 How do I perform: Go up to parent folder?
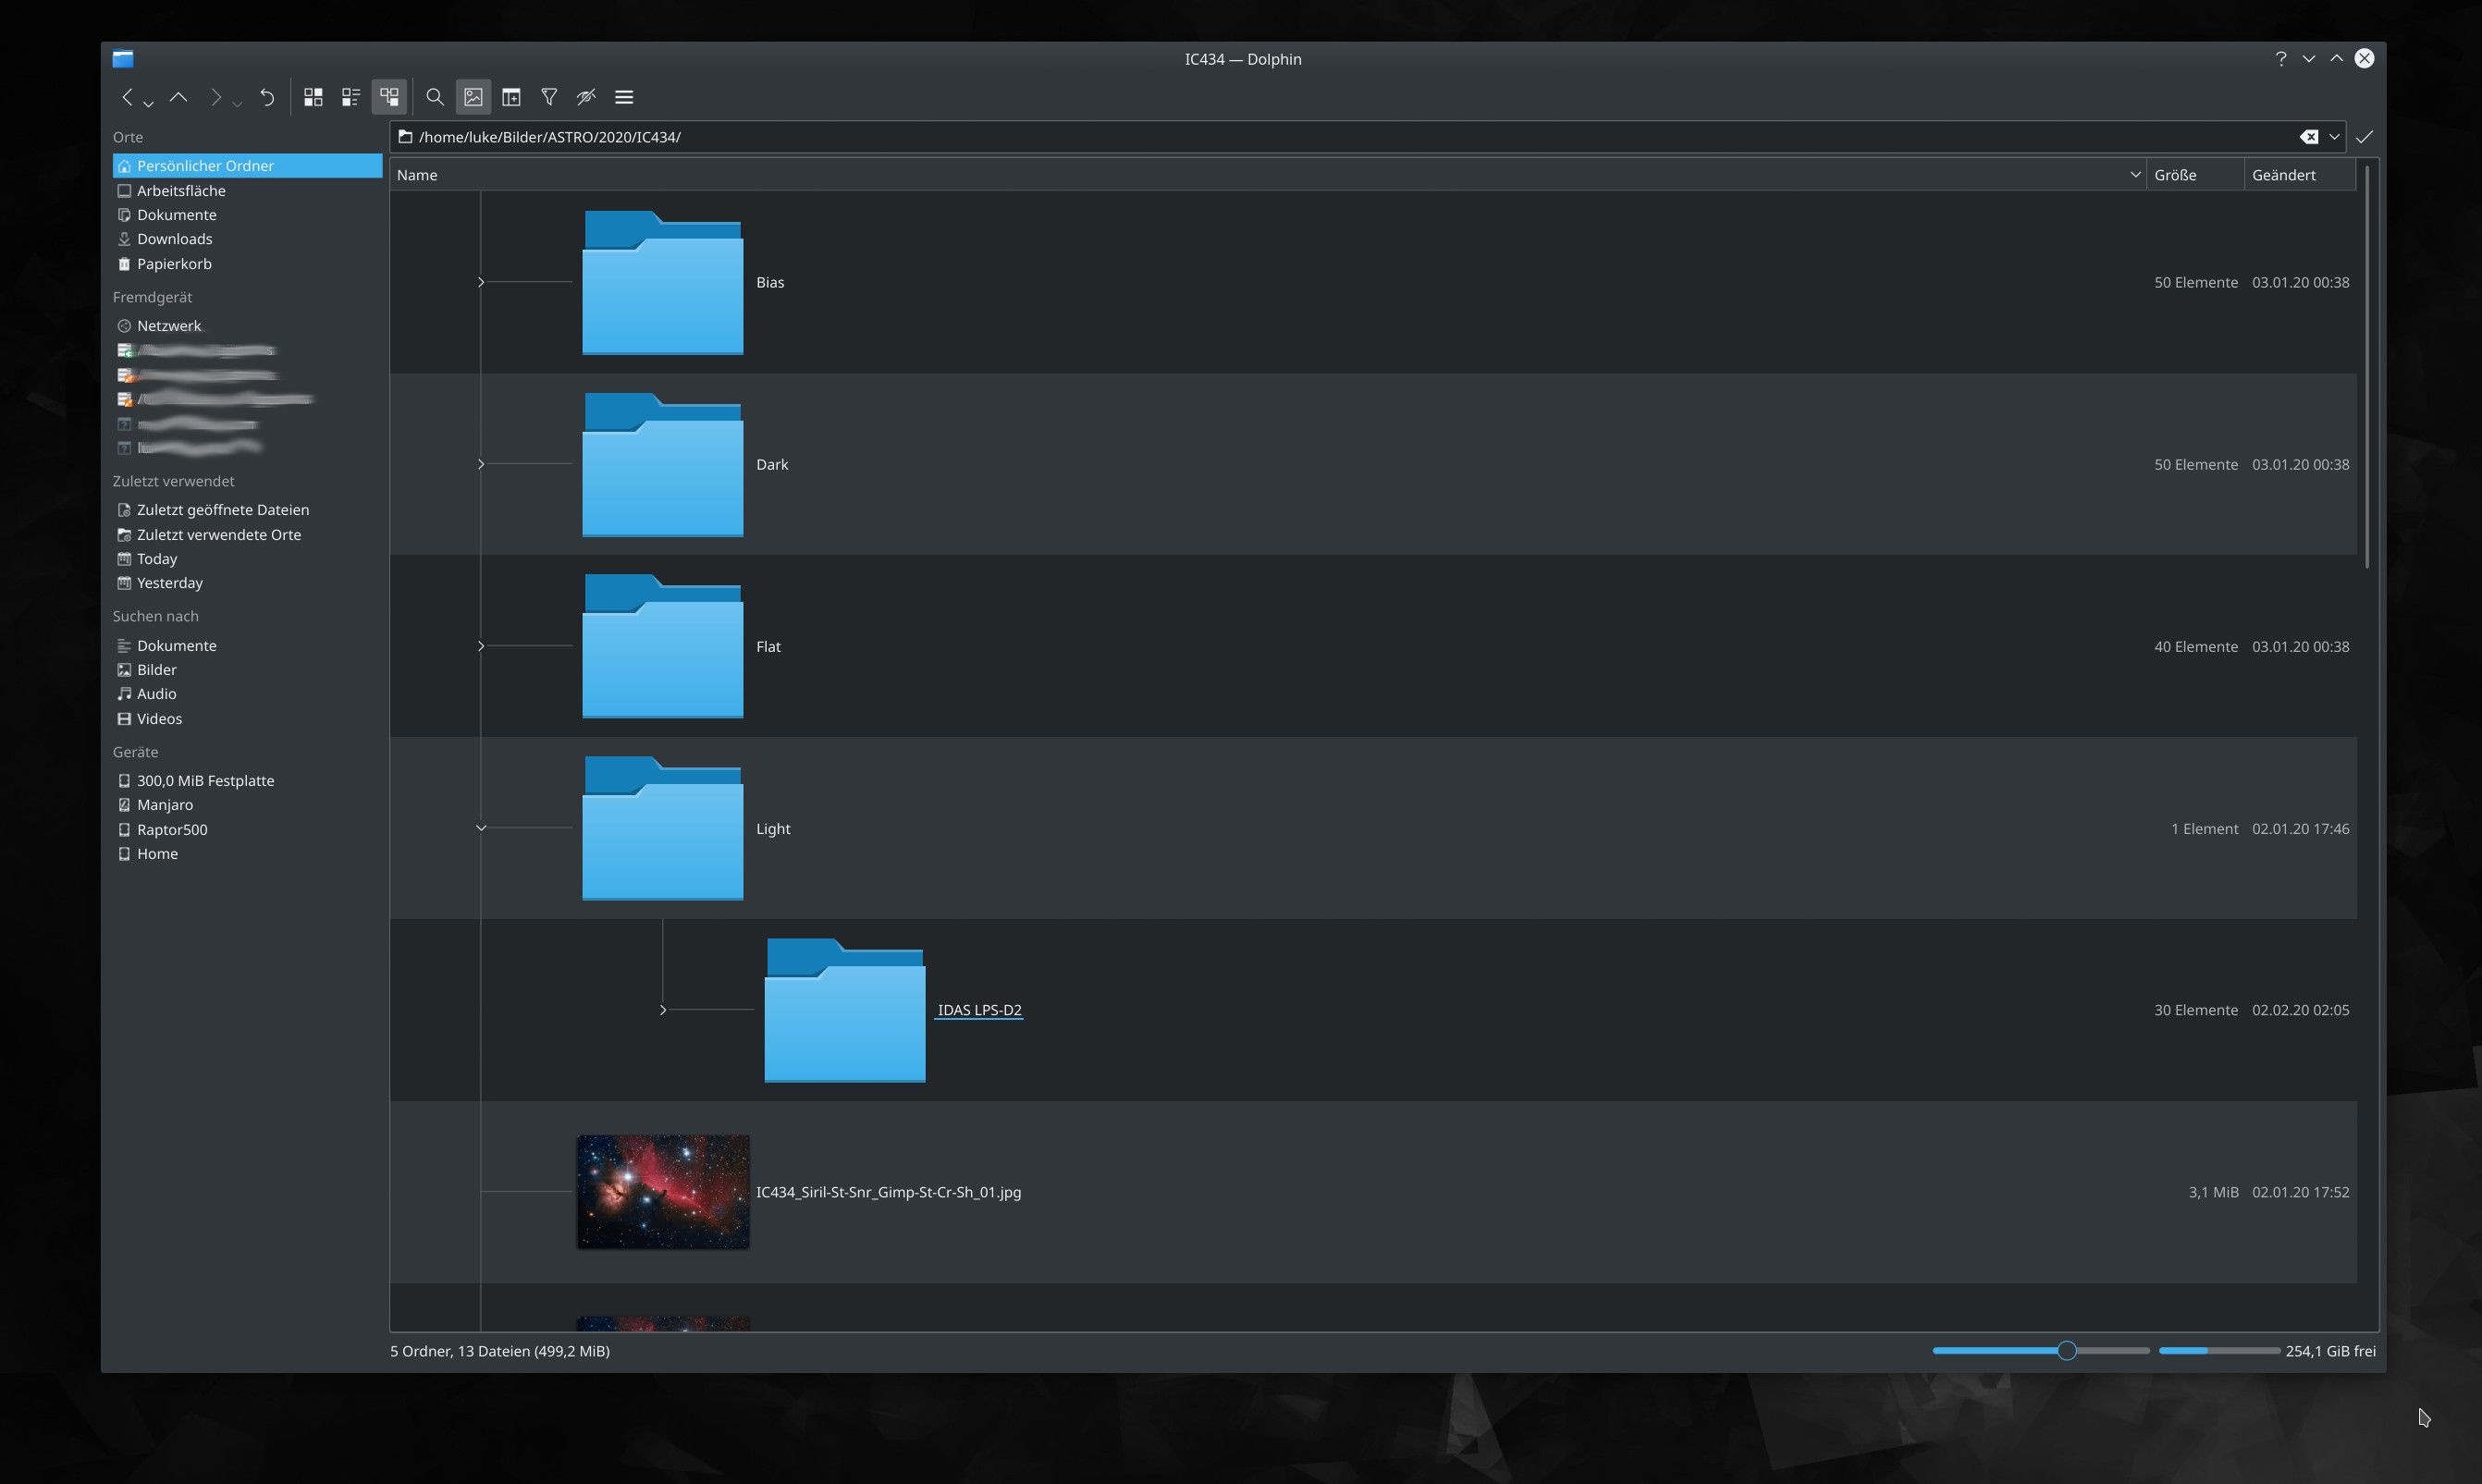(179, 97)
